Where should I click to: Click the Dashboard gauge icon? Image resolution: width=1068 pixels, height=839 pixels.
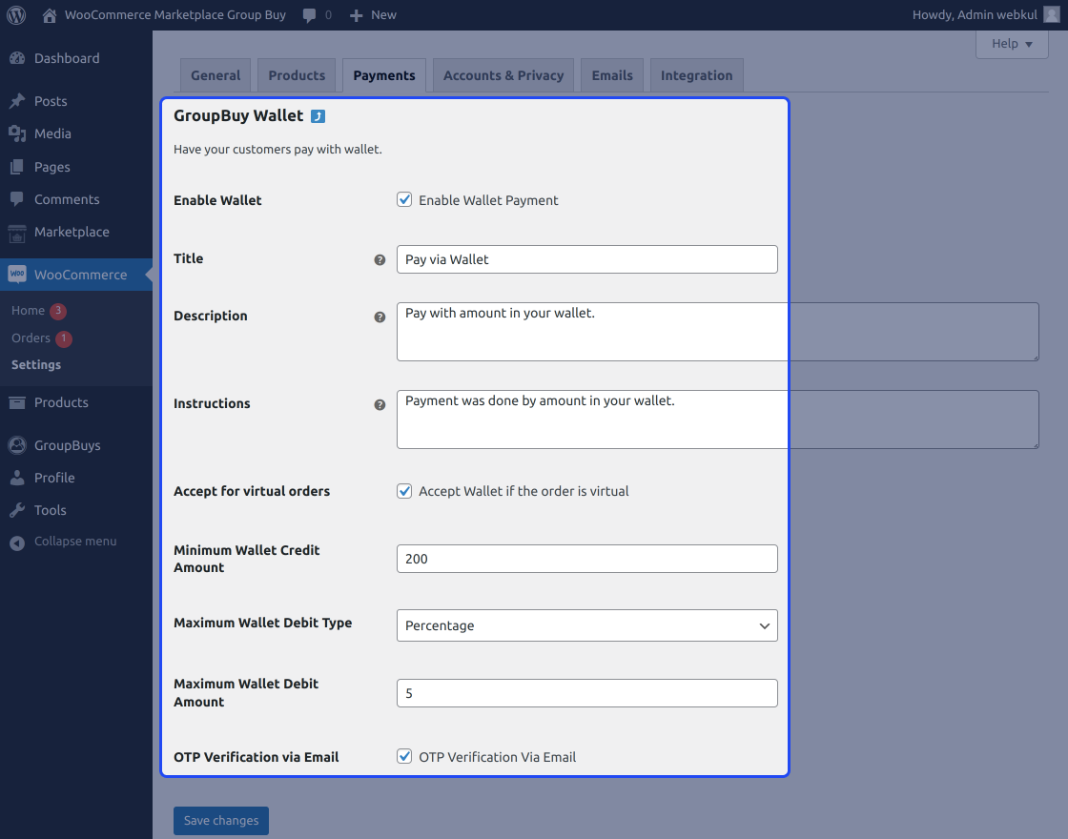17,58
